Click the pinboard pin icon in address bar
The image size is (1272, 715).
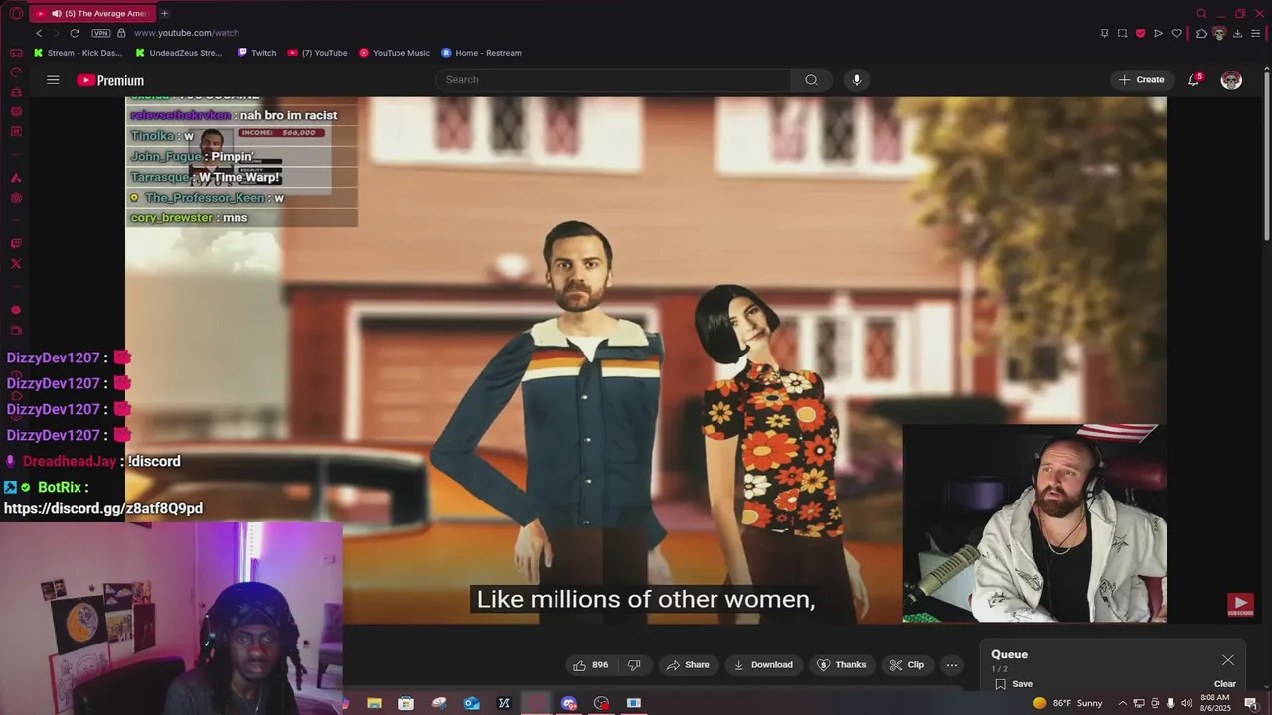[x=1104, y=33]
